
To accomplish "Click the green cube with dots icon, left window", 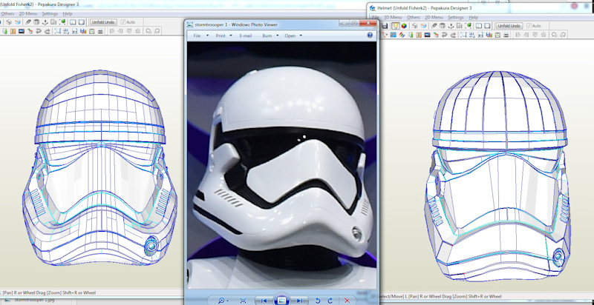I will [x=63, y=22].
